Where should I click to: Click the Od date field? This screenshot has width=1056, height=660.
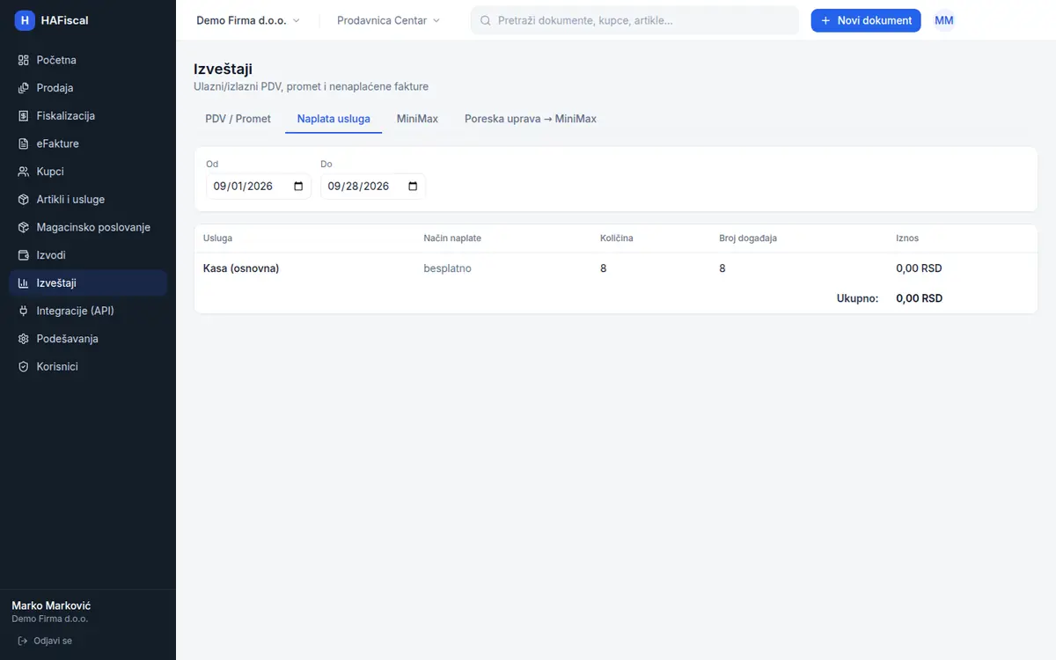click(259, 187)
